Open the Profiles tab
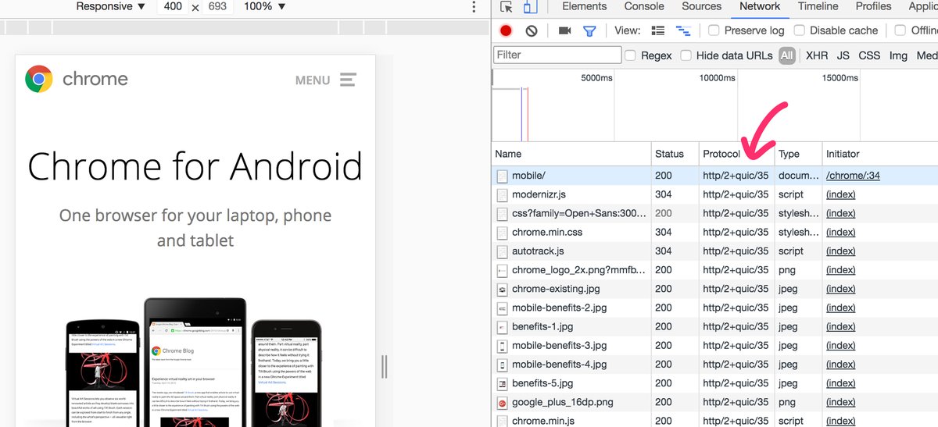938x427 pixels. (x=873, y=6)
